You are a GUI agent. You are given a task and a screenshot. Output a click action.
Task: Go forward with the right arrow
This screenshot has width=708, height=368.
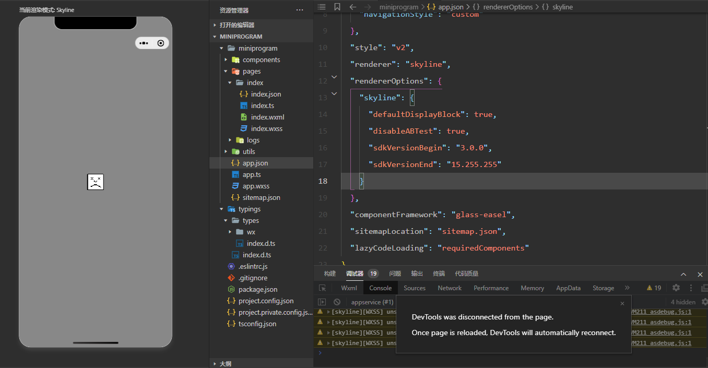click(x=368, y=7)
